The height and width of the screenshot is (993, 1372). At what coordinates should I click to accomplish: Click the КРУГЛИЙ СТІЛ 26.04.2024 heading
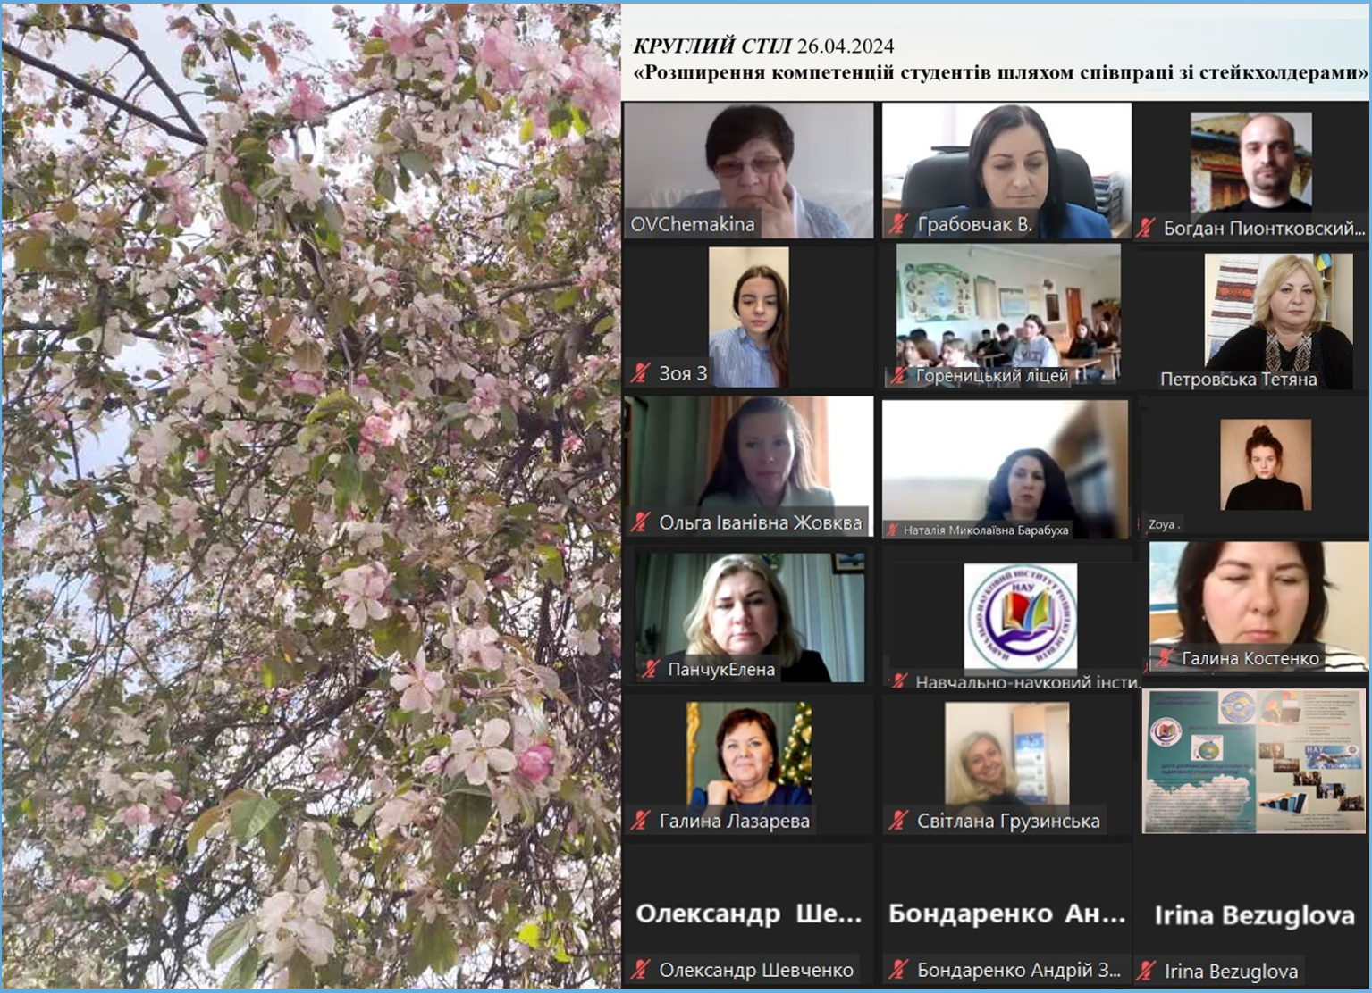763,46
